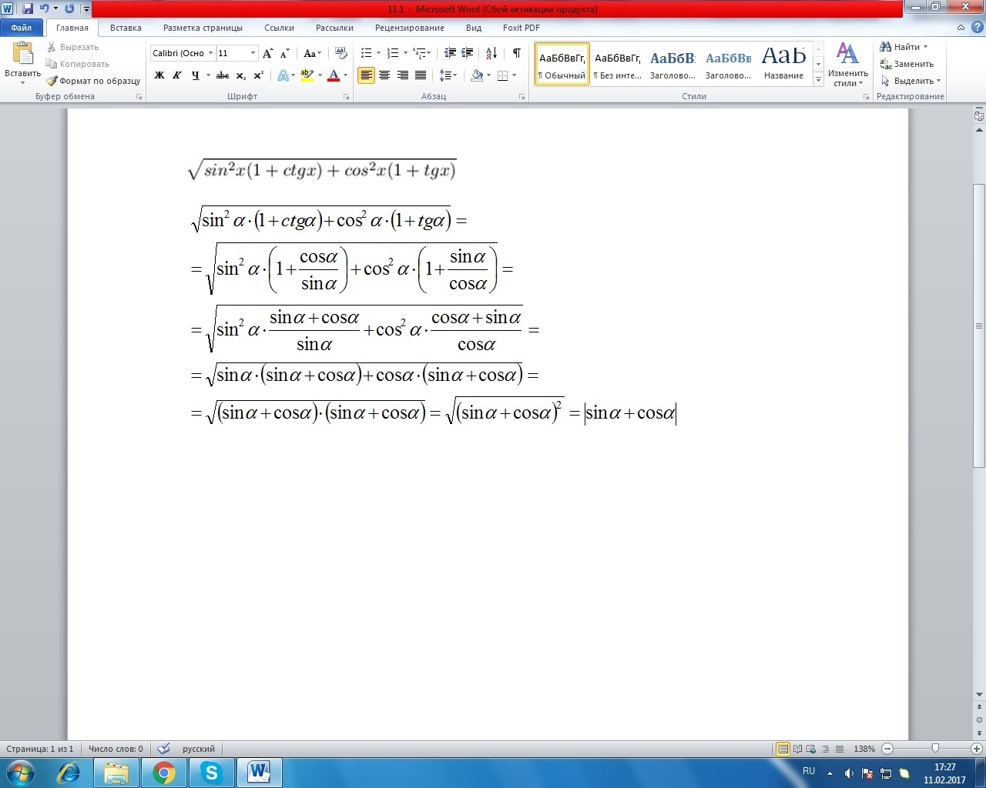Screen dimensions: 986x788
Task: Expand the styles gallery More arrow
Action: [818, 80]
